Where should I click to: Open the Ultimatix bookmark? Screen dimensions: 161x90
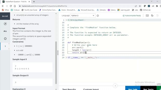[x=101, y=10]
